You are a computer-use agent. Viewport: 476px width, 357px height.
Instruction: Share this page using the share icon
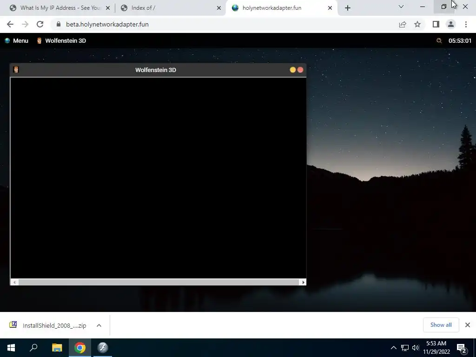pos(403,24)
